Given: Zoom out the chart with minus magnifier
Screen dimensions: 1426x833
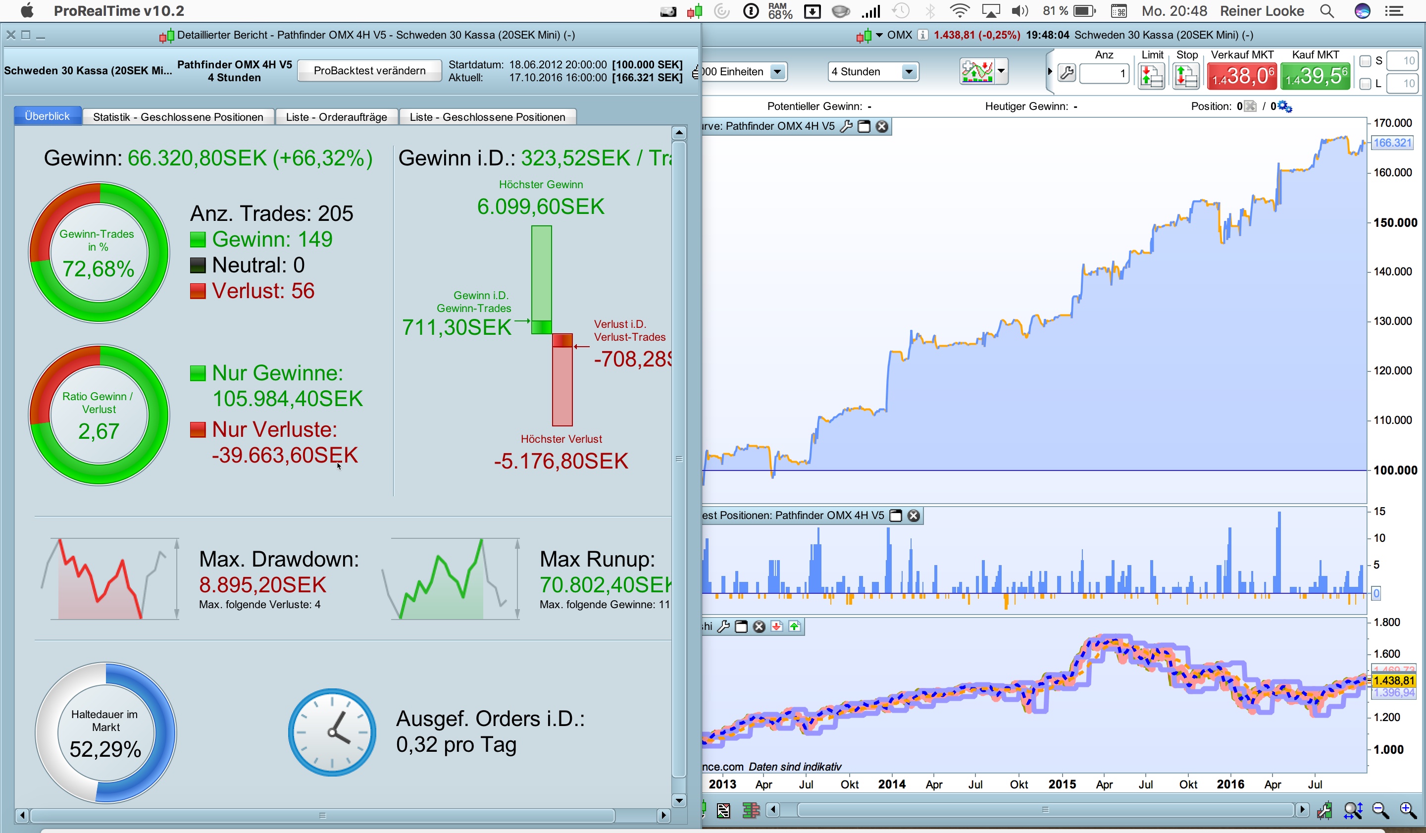Looking at the screenshot, I should click(1381, 810).
